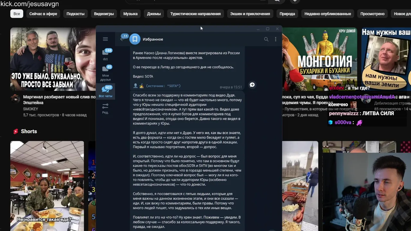Select the Музыка chip
Screen dimensions: 411x231
[x=130, y=14]
